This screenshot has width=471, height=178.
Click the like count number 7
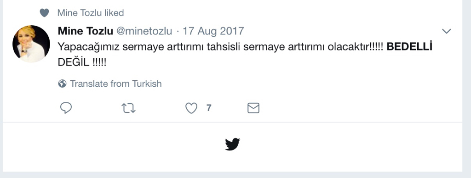pos(209,108)
